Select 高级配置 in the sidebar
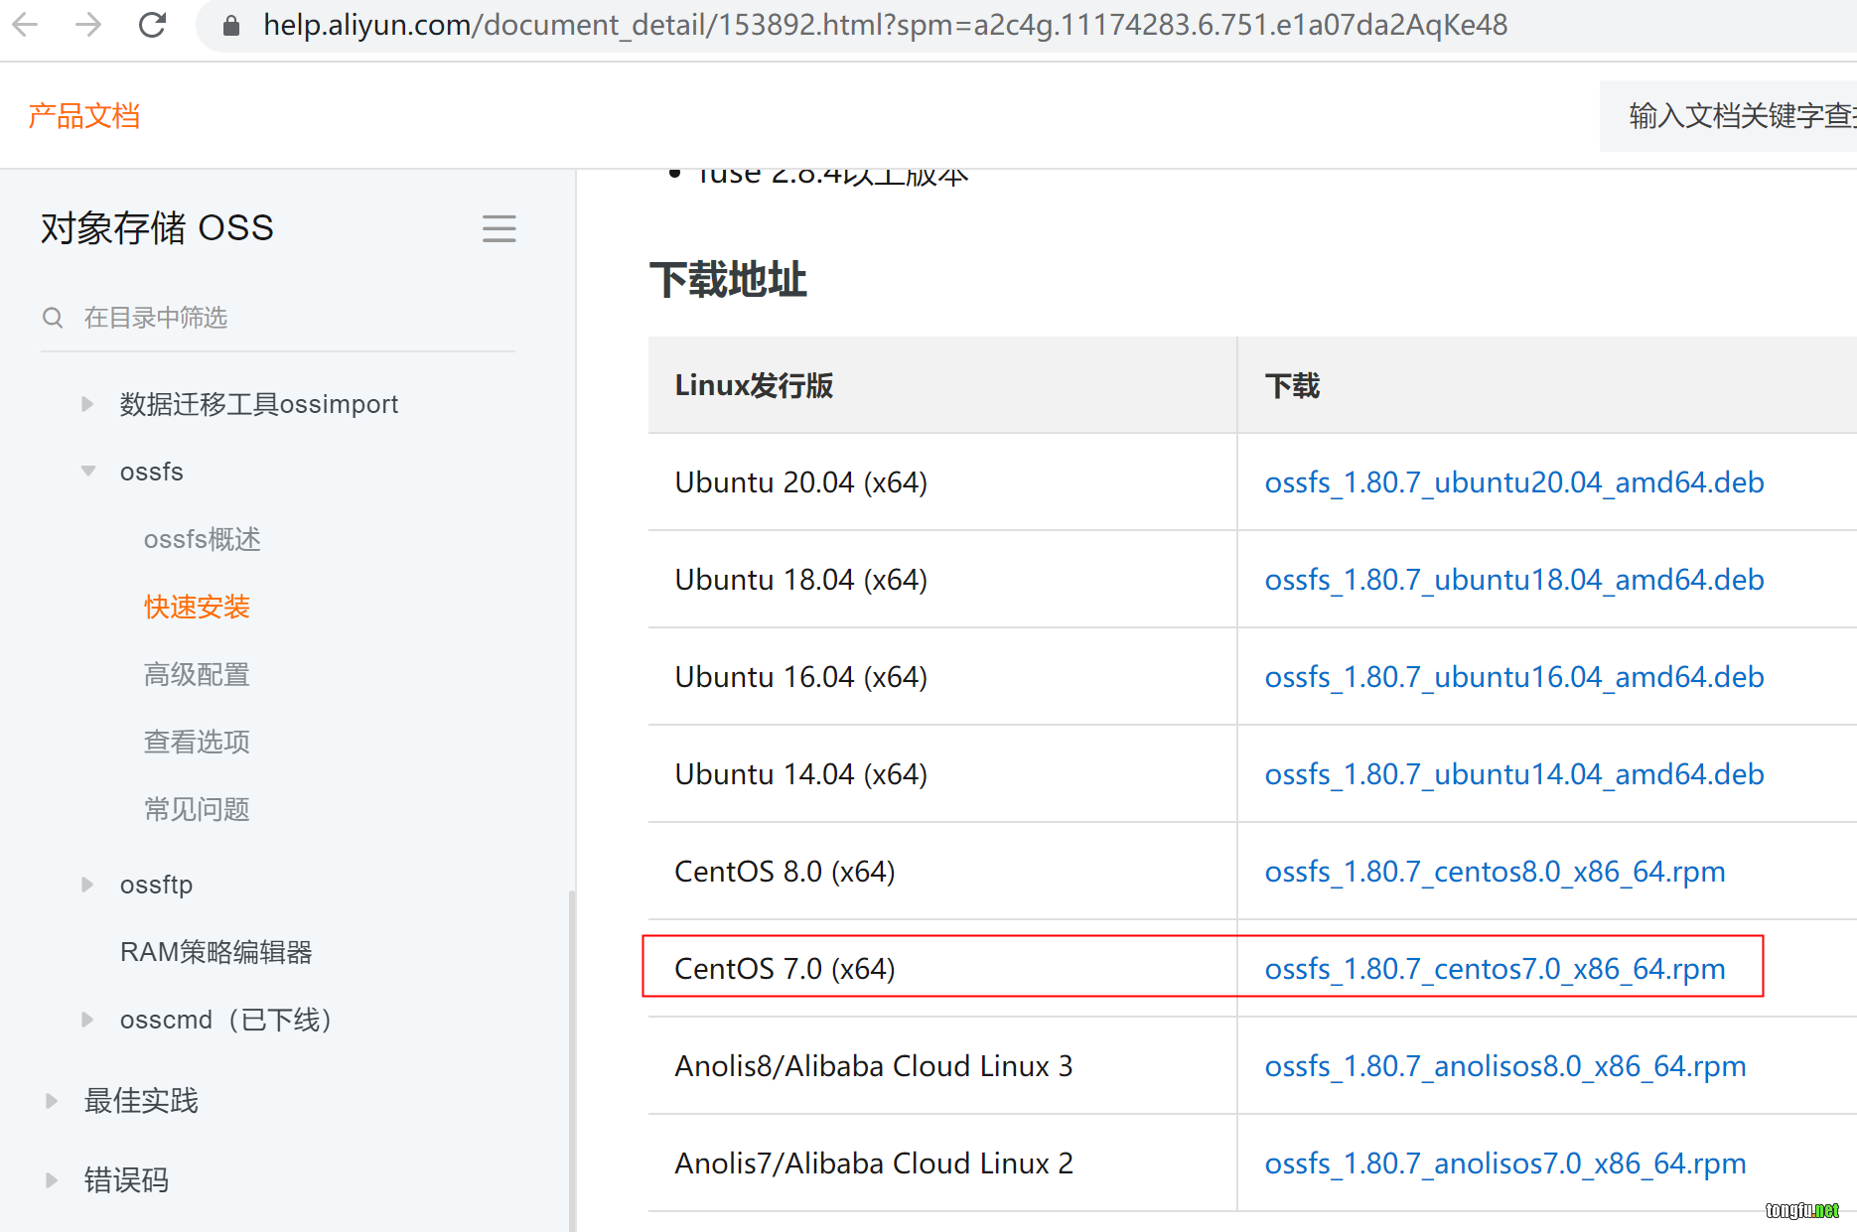1857x1232 pixels. [x=197, y=674]
